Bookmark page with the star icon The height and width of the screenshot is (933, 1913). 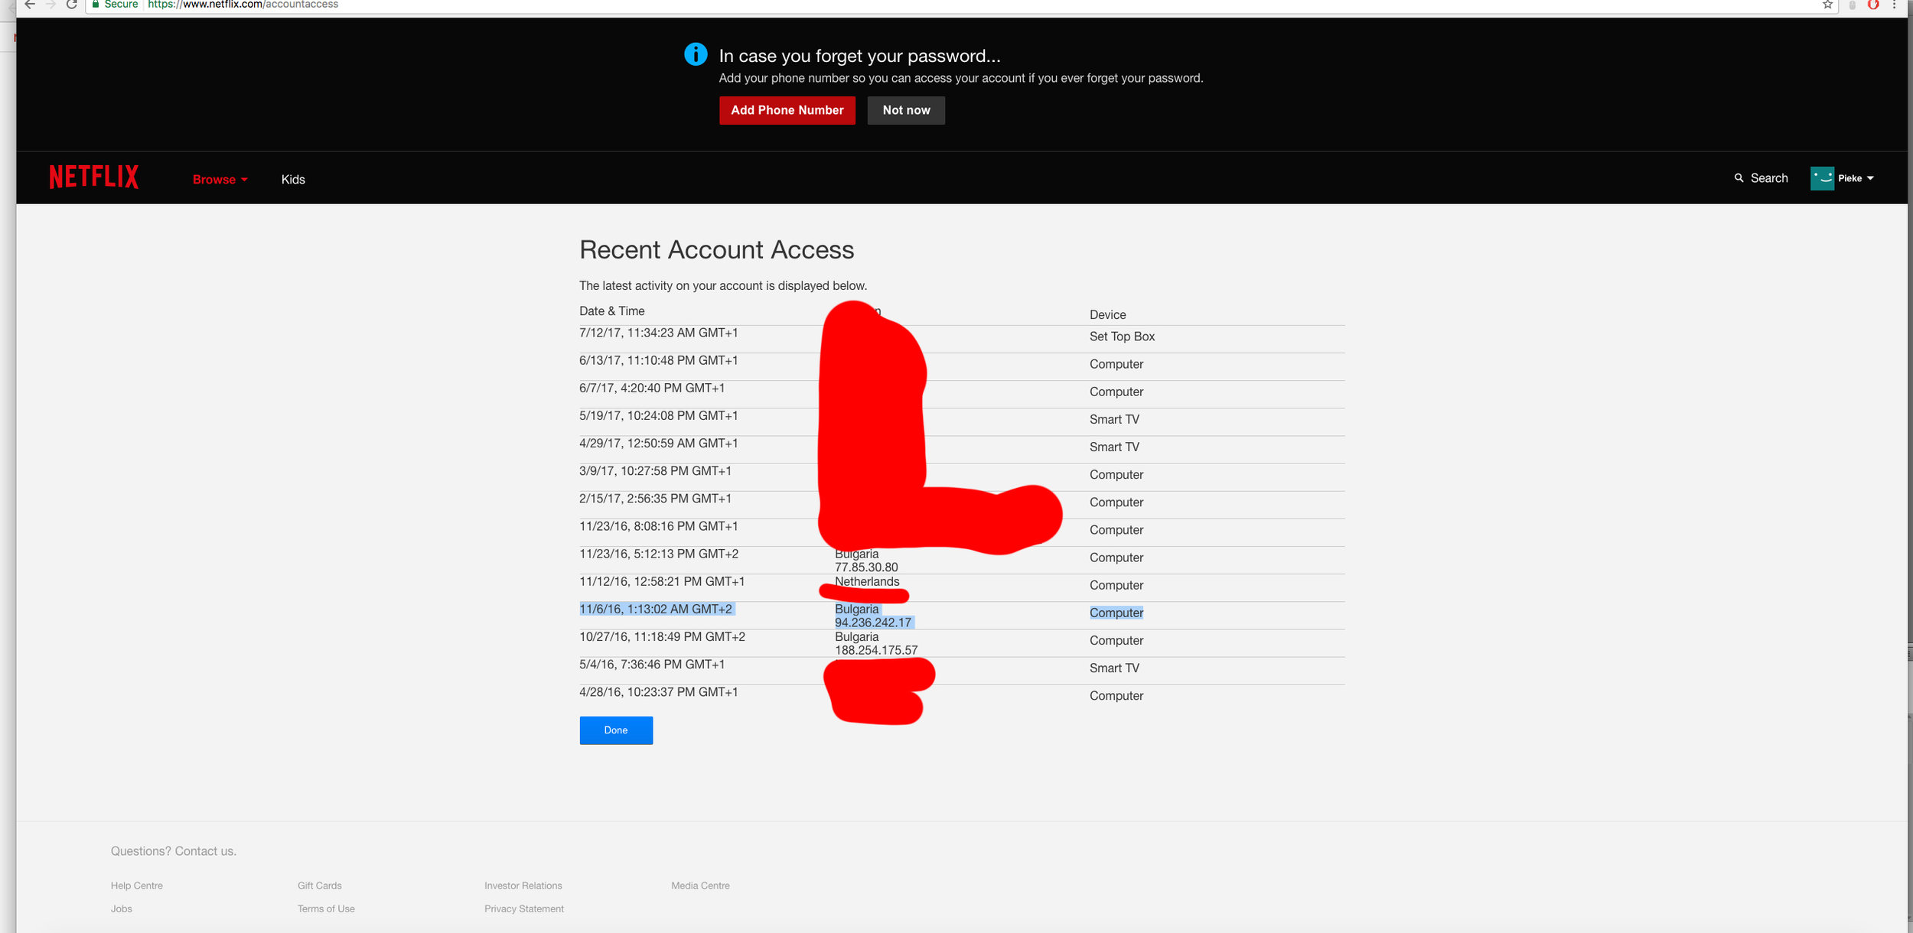pyautogui.click(x=1827, y=5)
